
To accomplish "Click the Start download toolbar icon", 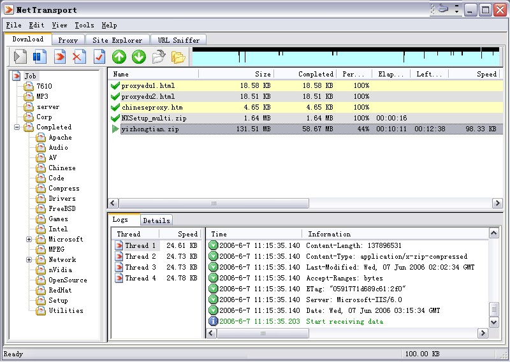I will 20,57.
